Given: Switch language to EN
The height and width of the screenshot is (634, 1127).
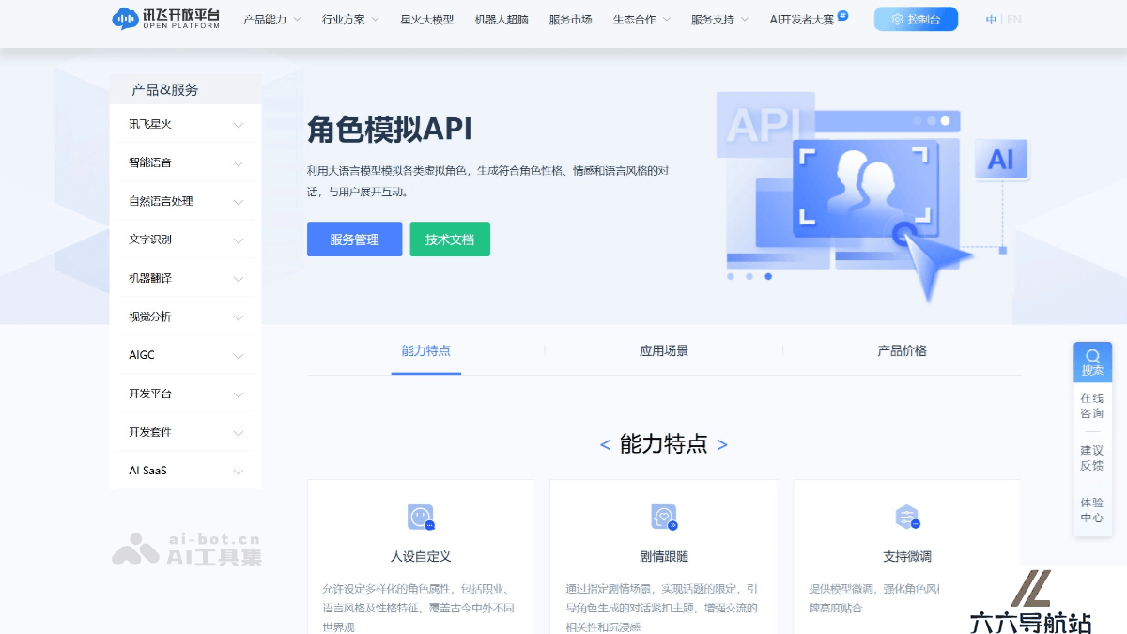Looking at the screenshot, I should pyautogui.click(x=1014, y=19).
